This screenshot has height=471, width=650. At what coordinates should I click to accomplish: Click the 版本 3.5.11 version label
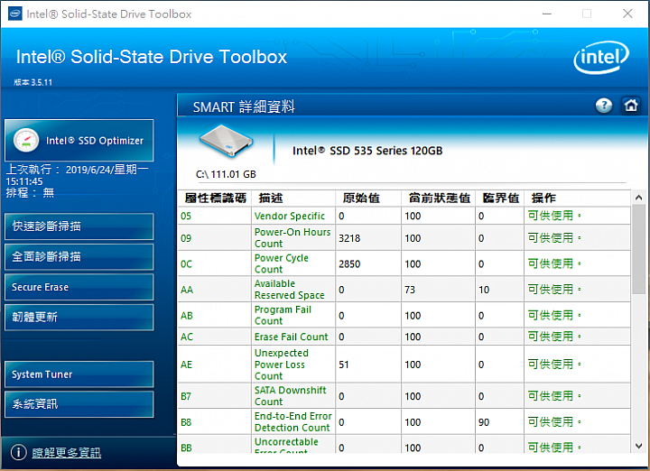tap(33, 82)
